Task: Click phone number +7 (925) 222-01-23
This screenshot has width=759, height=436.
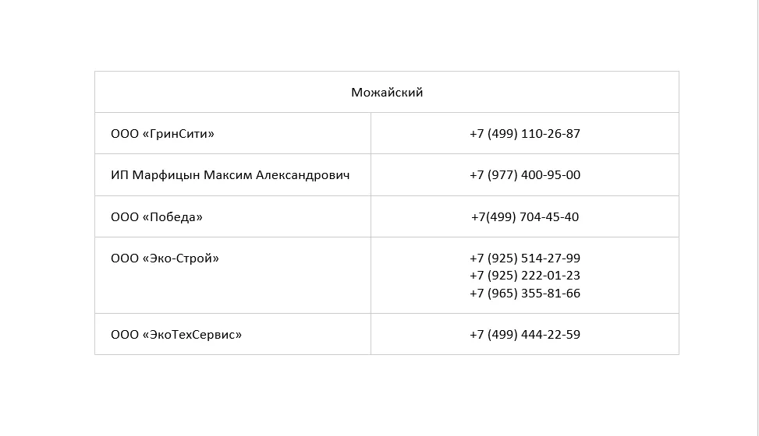Action: (x=525, y=276)
